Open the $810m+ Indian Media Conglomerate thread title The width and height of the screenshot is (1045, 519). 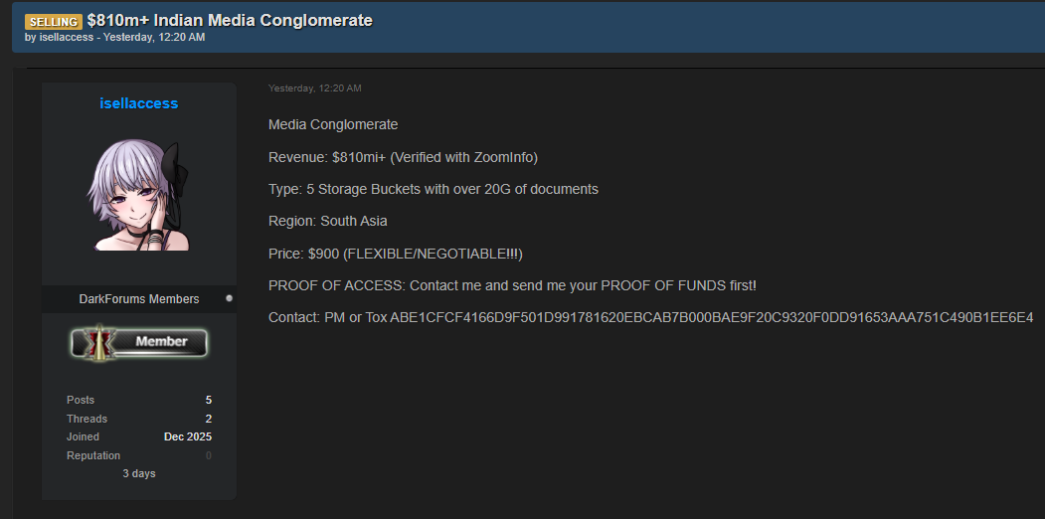coord(230,20)
